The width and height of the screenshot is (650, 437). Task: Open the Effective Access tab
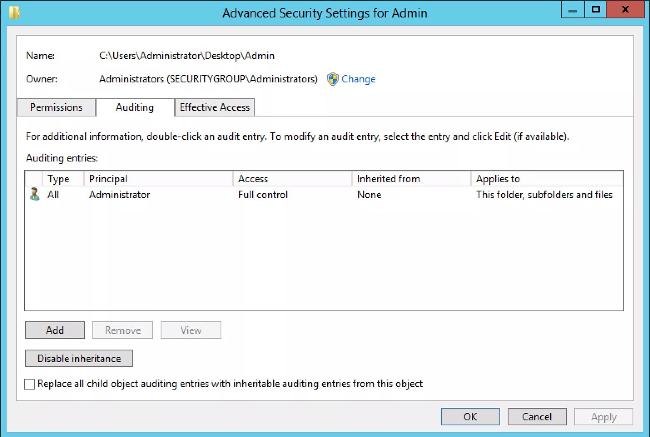pos(214,107)
